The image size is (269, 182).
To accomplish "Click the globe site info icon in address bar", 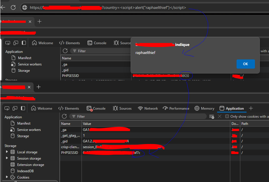I will pyautogui.click(x=25, y=7).
